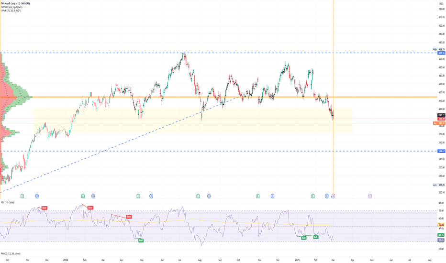Click the Low 309.45 price label
This screenshot has height=263, width=446.
click(438, 185)
